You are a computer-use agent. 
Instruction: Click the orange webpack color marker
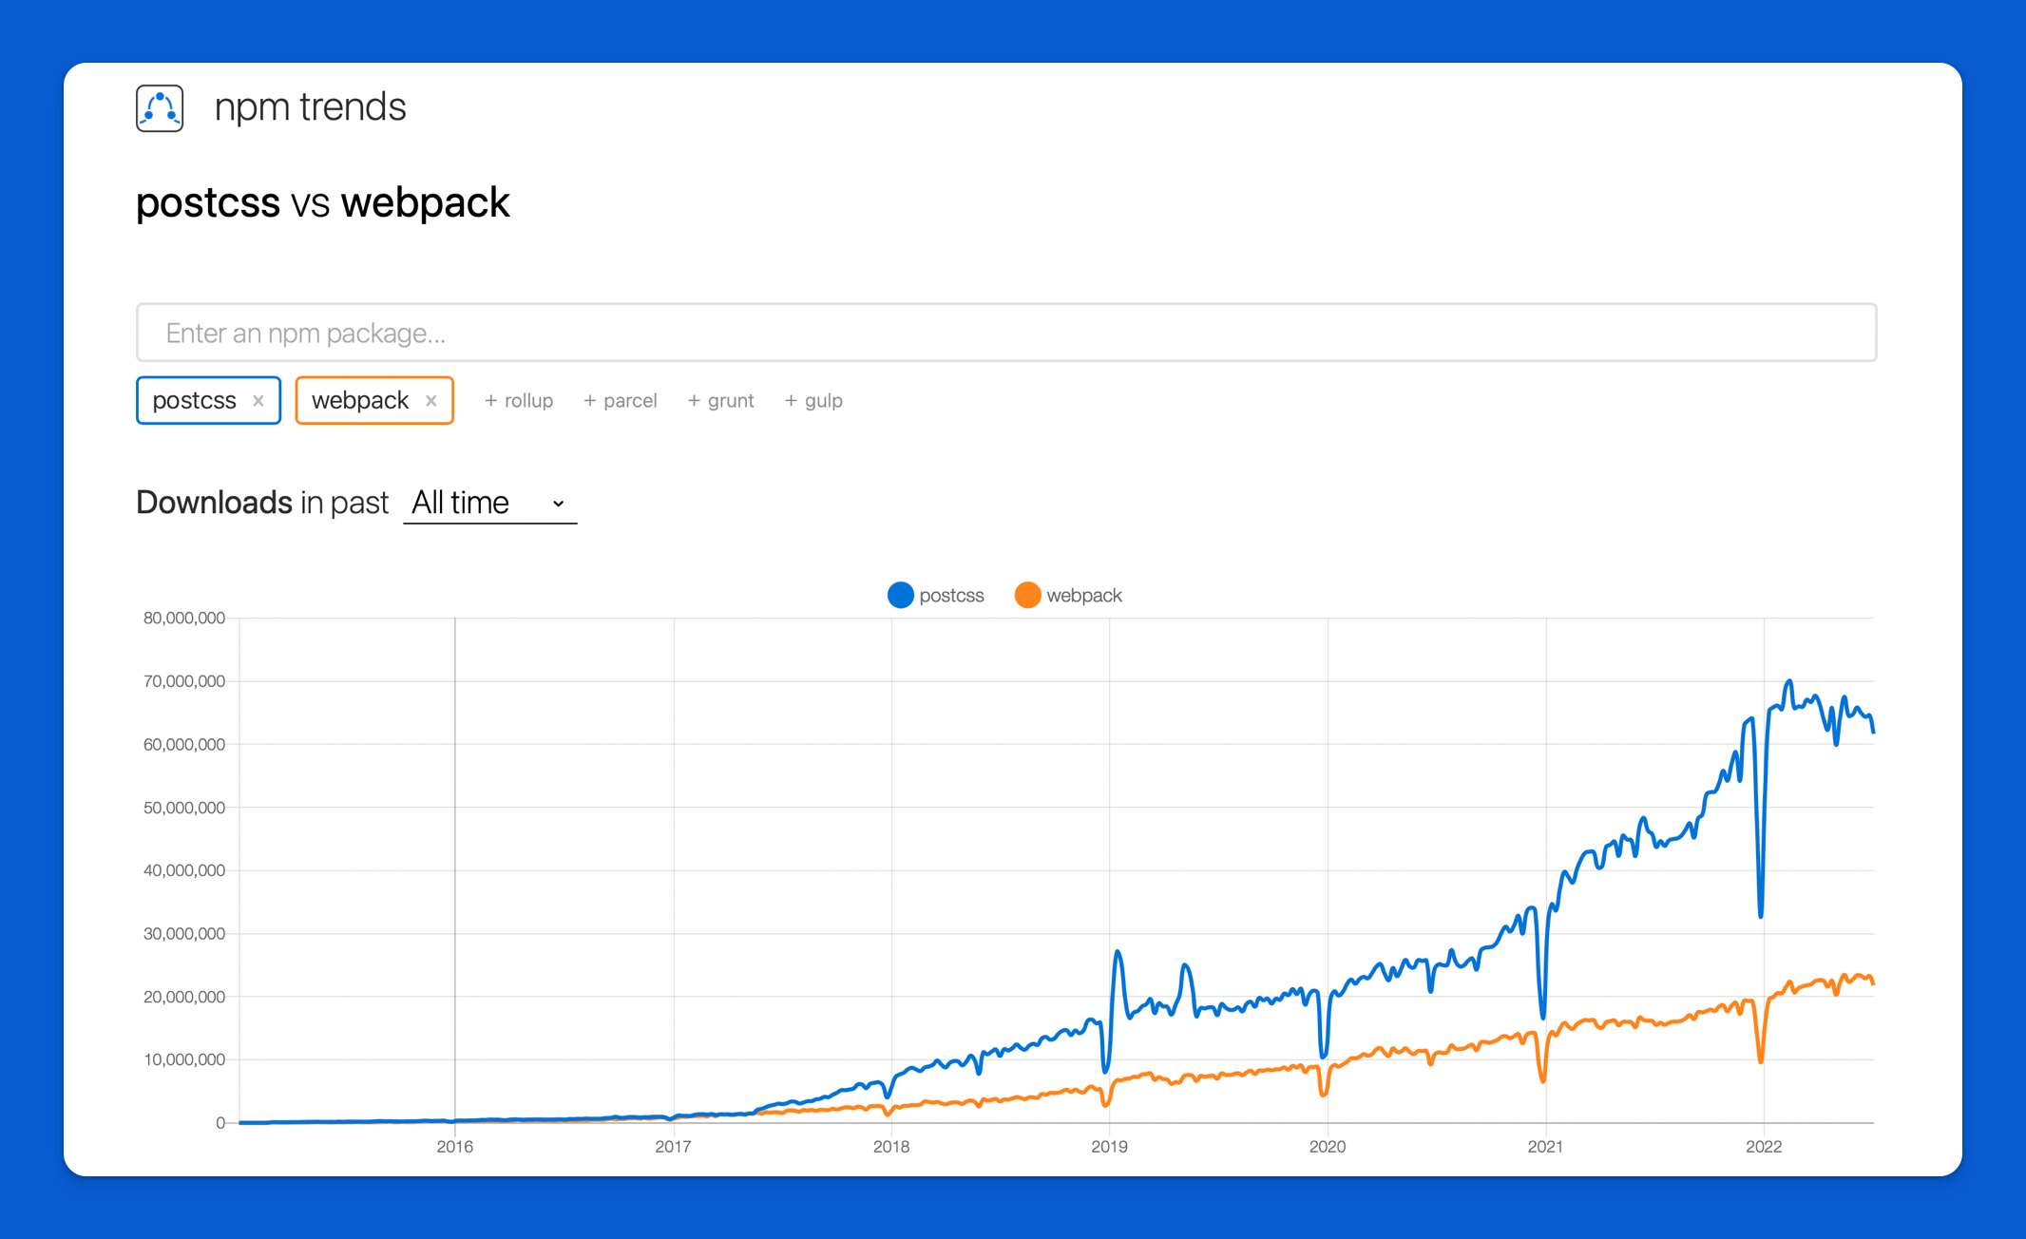tap(1027, 595)
